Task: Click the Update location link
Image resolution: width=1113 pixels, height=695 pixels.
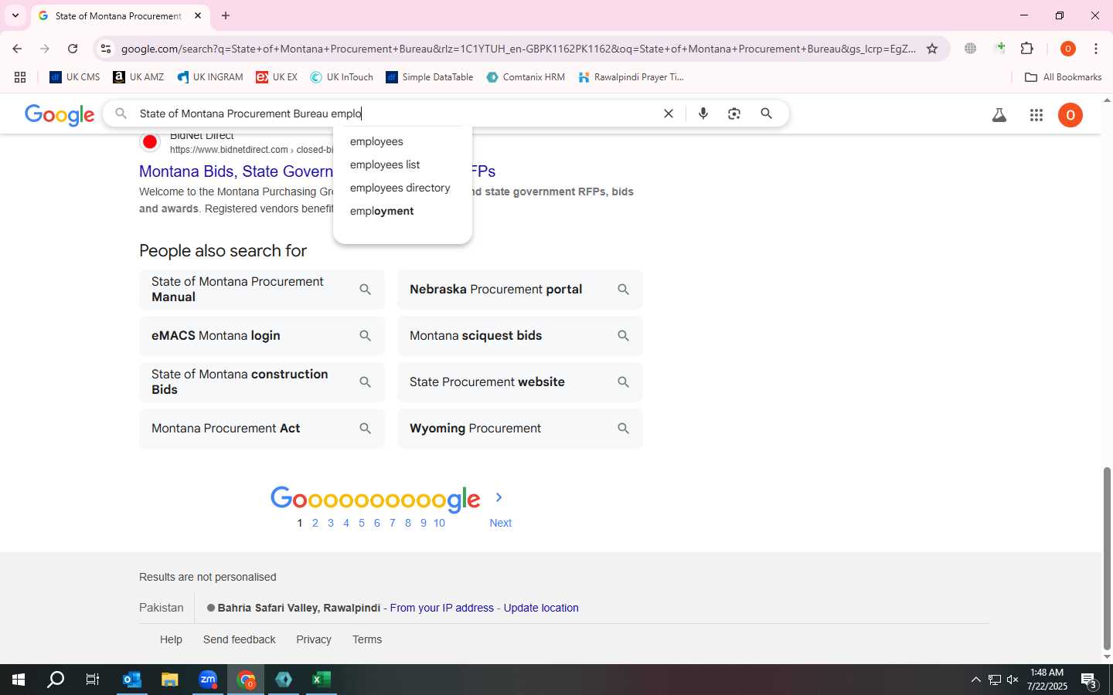Action: (x=541, y=608)
